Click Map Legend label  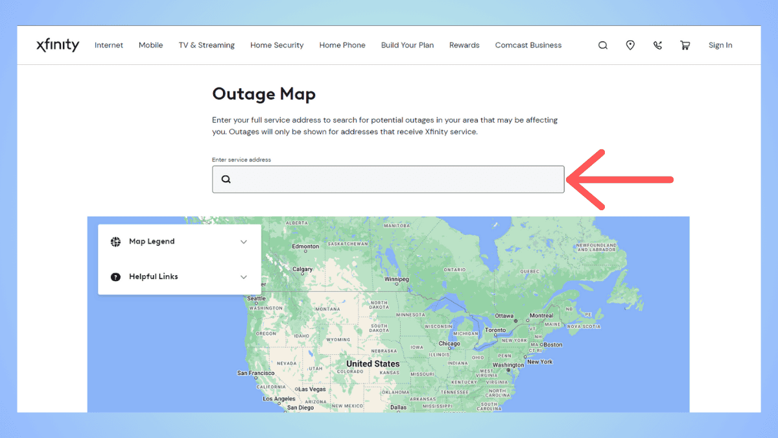[x=152, y=241]
